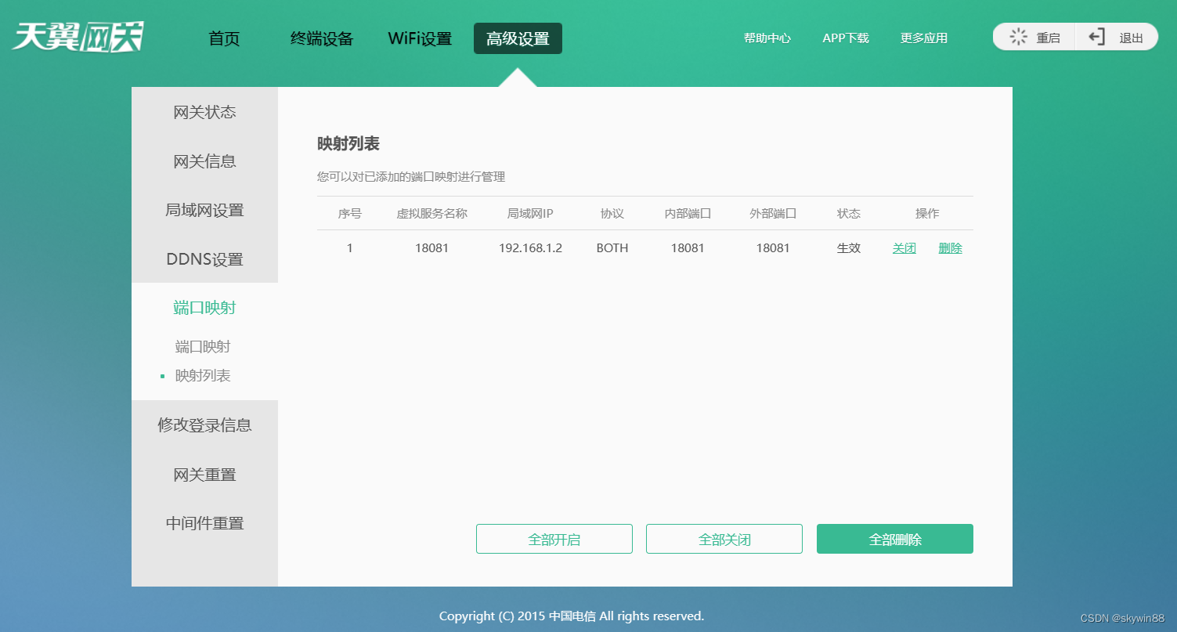The width and height of the screenshot is (1177, 632).
Task: Click the 外部端口 column header
Action: pos(773,214)
